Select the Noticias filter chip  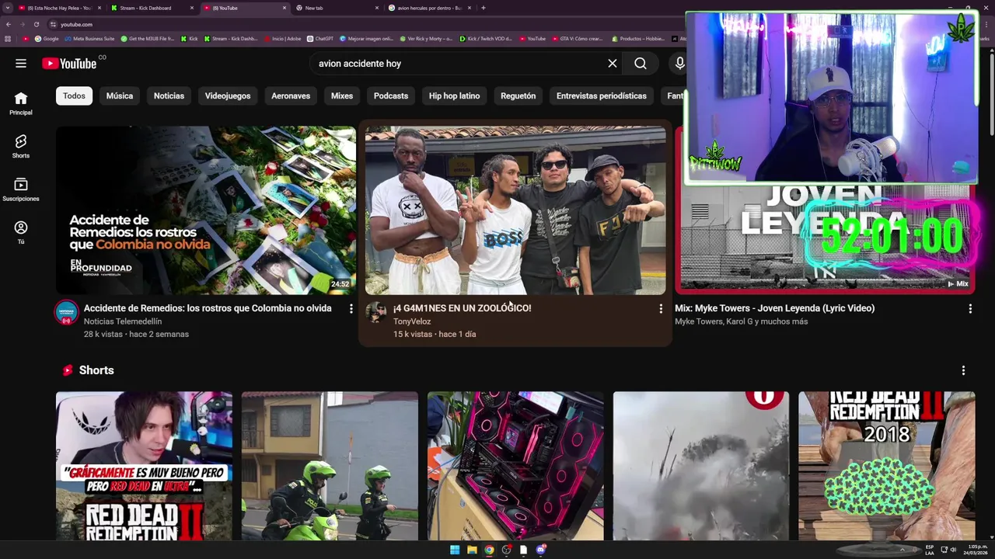(169, 96)
